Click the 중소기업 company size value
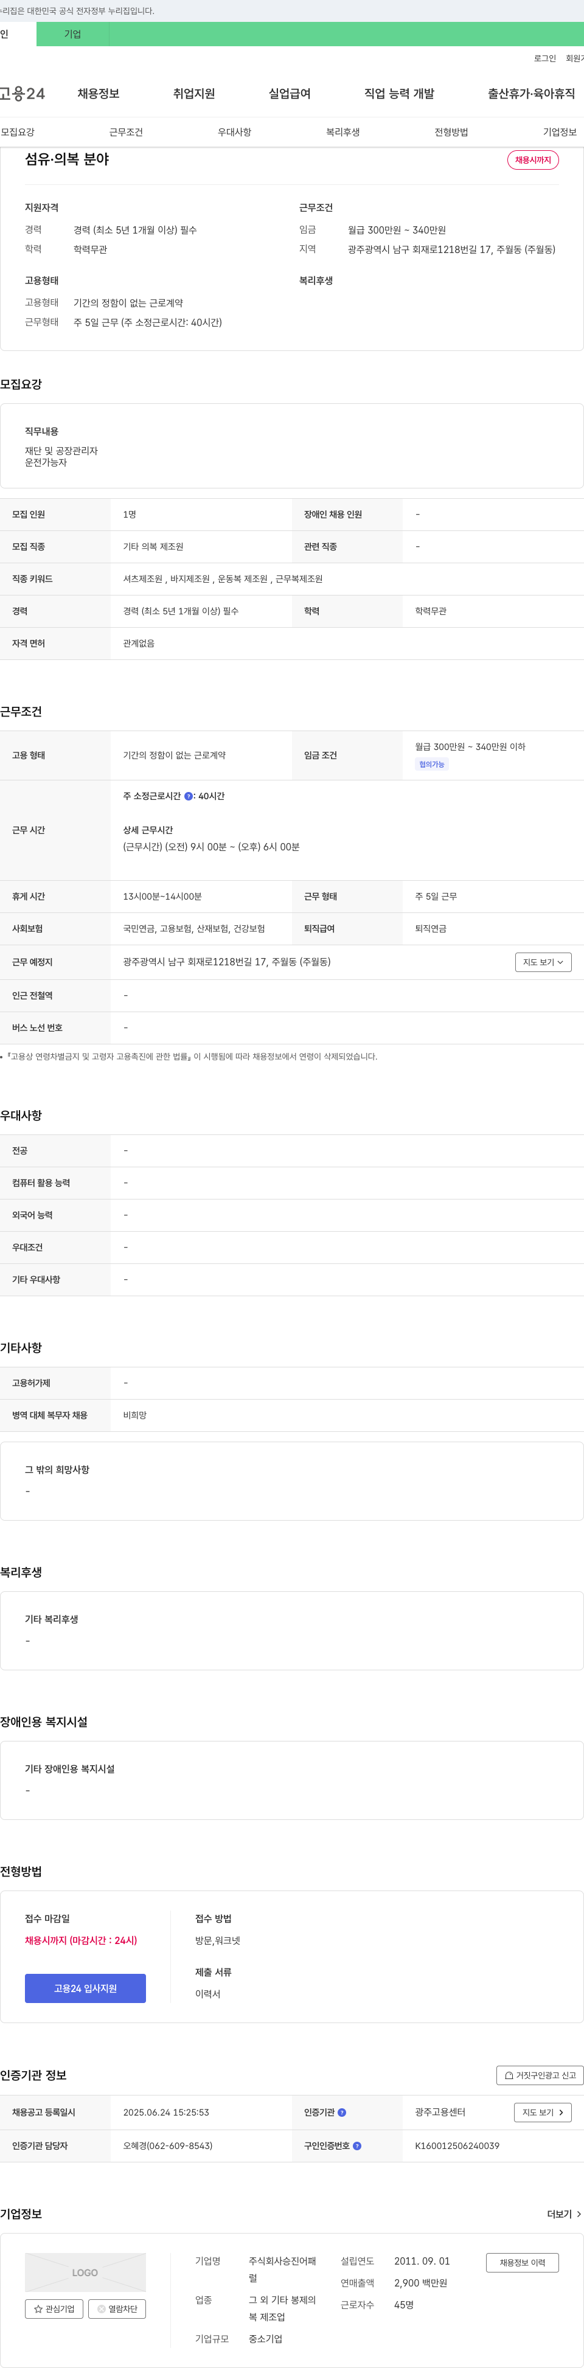This screenshot has width=584, height=2368. [266, 2339]
